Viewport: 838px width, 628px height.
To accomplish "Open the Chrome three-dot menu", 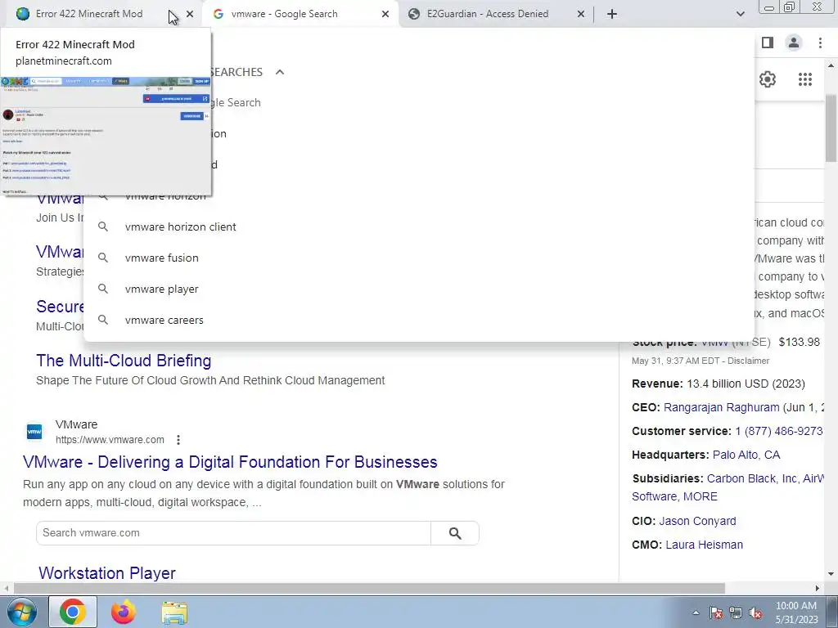I will pyautogui.click(x=820, y=43).
